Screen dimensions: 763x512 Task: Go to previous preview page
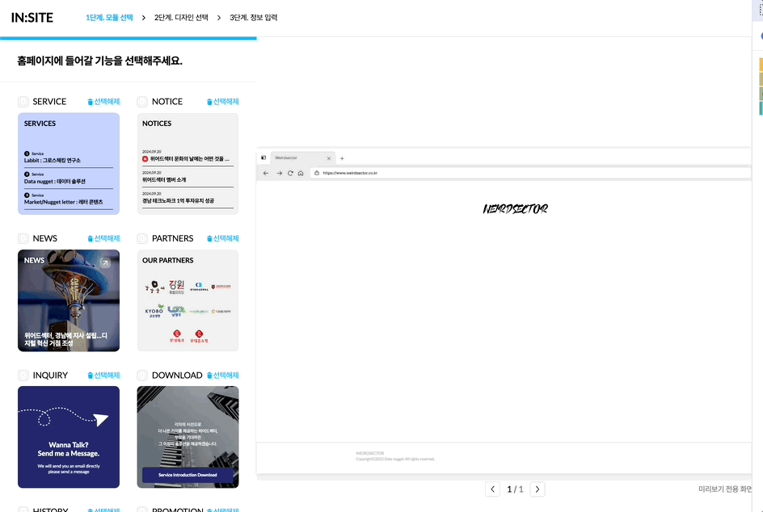[492, 489]
